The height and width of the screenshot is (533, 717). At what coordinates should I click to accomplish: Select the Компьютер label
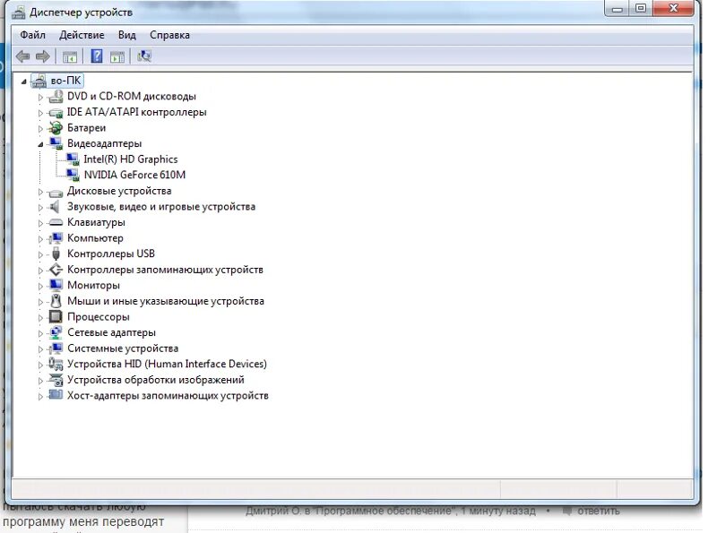pos(95,238)
